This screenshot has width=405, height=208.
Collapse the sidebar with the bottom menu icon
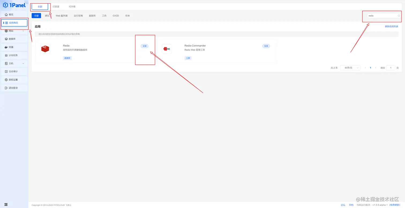(x=6, y=205)
